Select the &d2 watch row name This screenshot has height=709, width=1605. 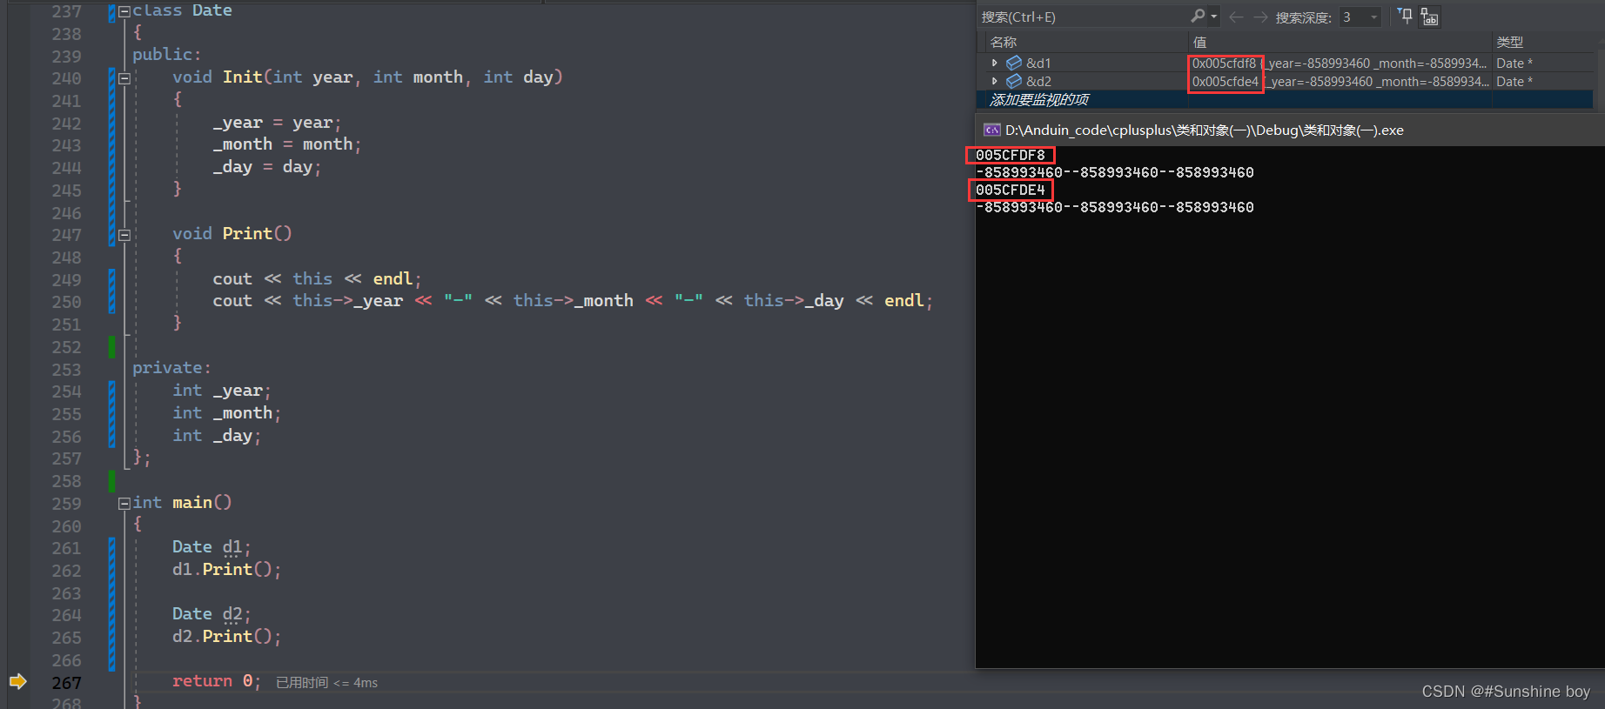coord(1038,81)
